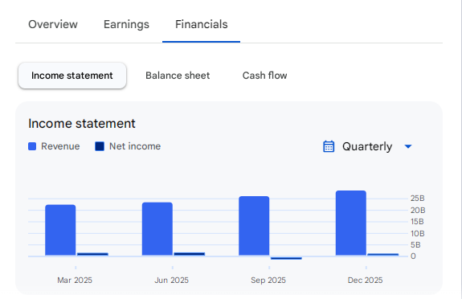462x299 pixels.
Task: Click the Revenue legend label
Action: coord(60,146)
